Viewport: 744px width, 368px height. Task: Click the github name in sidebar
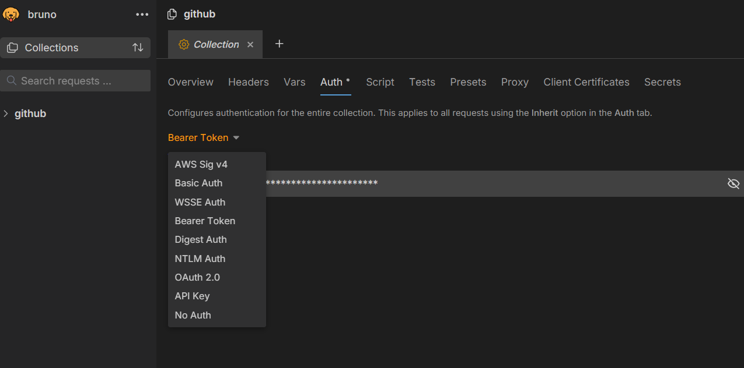click(30, 114)
